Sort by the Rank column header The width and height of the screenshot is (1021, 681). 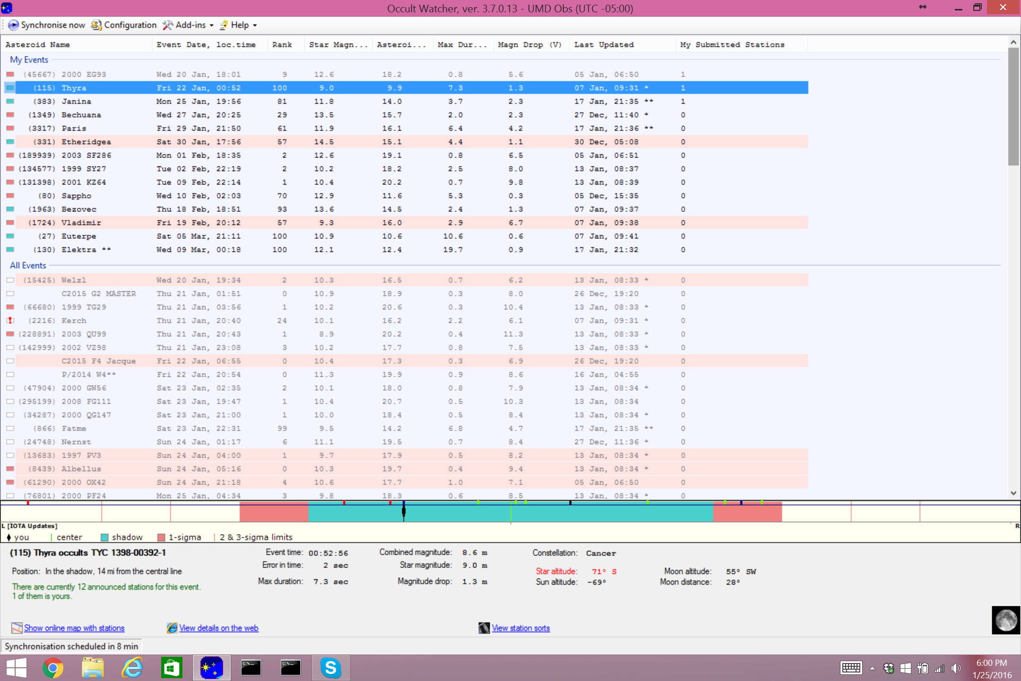[282, 44]
